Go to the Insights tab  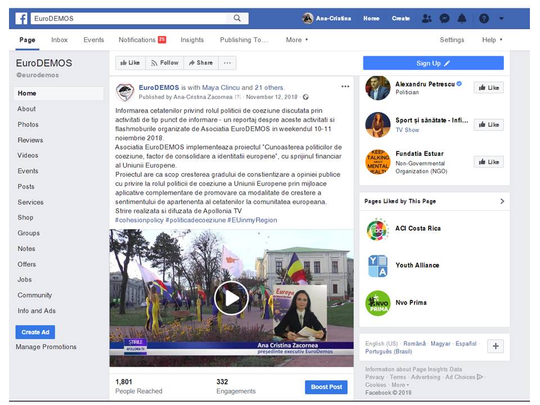coord(192,40)
